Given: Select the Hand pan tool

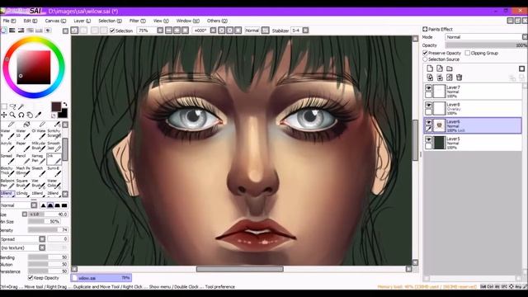Looking at the screenshot, I should [x=30, y=115].
